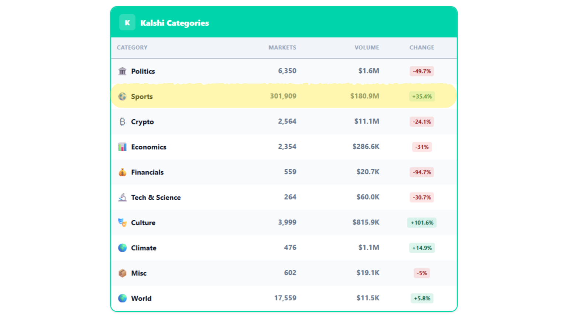Select the highlighted Sports row
This screenshot has height=318, width=567.
coord(258,96)
